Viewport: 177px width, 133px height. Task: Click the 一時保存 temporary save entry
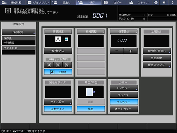pos(9,43)
